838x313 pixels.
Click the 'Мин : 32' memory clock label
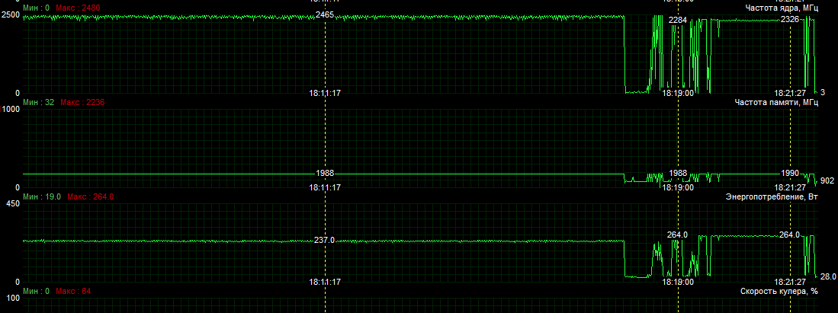point(39,103)
